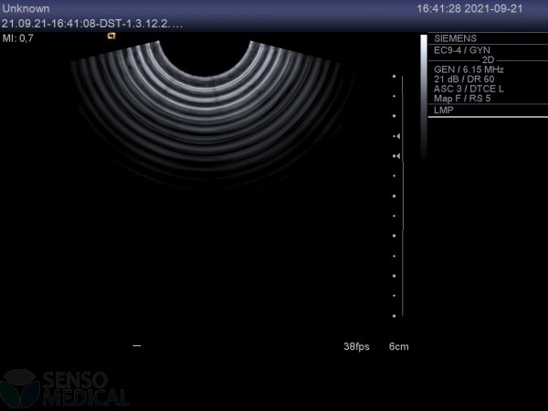Click the Map F / RS 5 setting
Screen dimensions: 548x411
coord(464,99)
